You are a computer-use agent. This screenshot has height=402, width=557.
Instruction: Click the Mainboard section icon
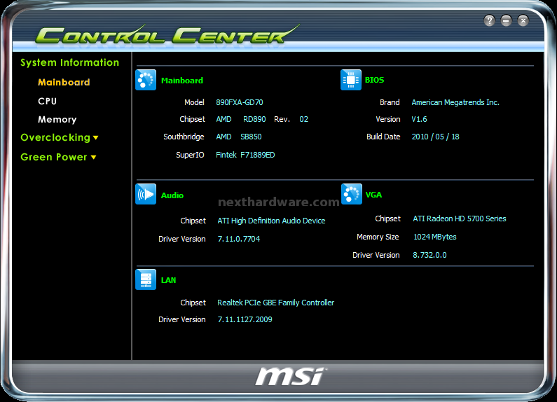146,80
